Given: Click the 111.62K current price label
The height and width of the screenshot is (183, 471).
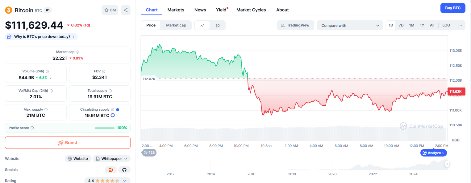Looking at the screenshot, I should (456, 91).
